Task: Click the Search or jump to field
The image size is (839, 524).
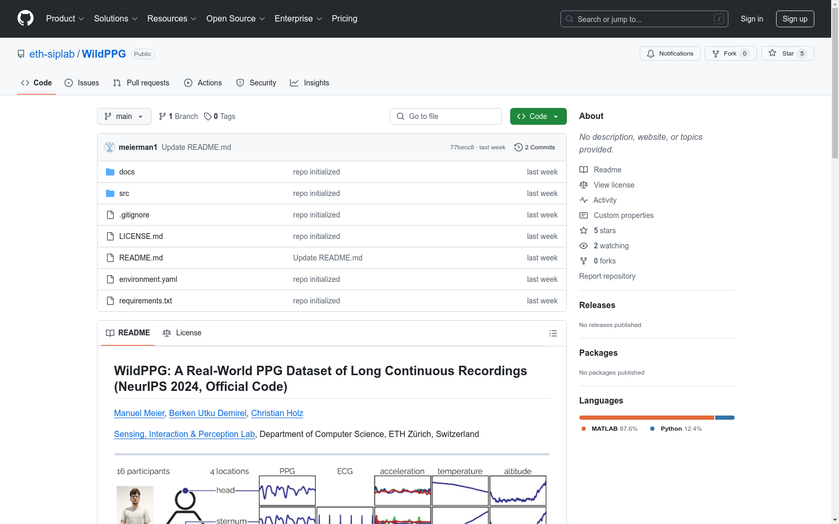Action: 644,19
